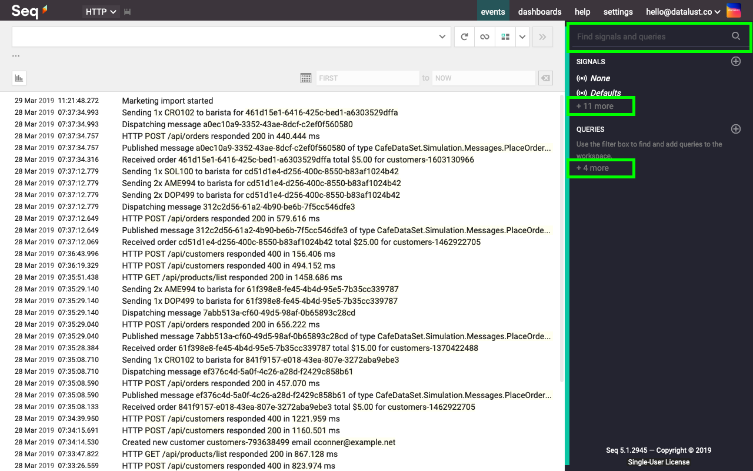This screenshot has height=471, width=753.
Task: Click the chain link icon
Action: pyautogui.click(x=485, y=37)
